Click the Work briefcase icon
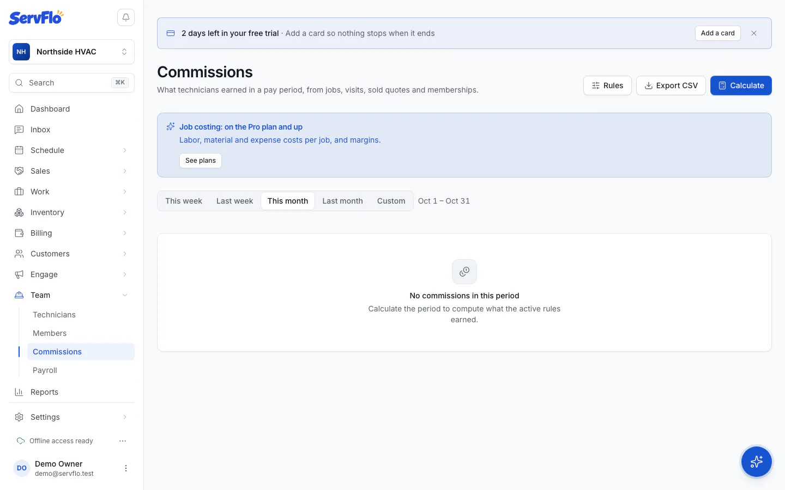This screenshot has height=490, width=785. coord(19,192)
